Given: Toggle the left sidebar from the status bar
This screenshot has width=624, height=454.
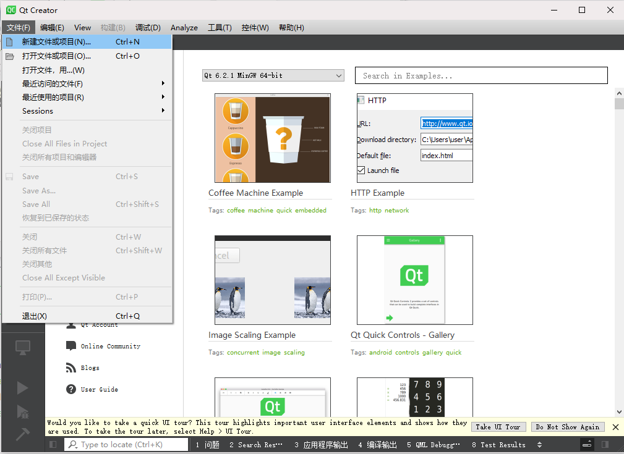Looking at the screenshot, I should pyautogui.click(x=53, y=445).
